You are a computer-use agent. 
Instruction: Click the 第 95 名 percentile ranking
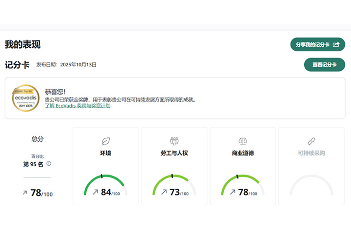point(33,164)
